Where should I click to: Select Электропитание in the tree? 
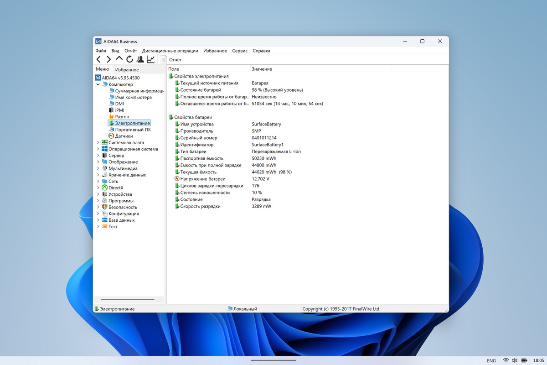129,123
